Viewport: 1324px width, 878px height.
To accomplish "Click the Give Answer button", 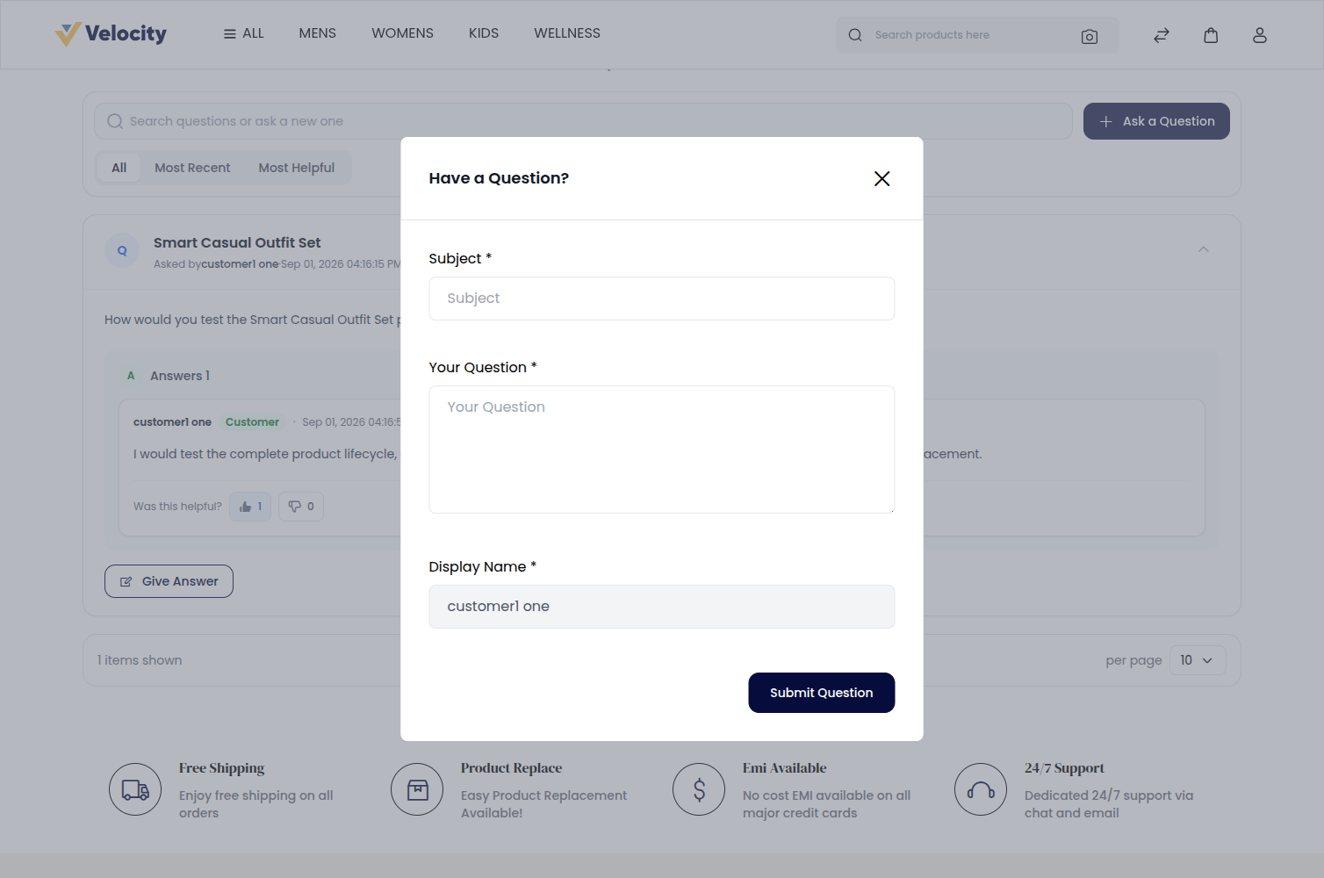I will point(169,581).
